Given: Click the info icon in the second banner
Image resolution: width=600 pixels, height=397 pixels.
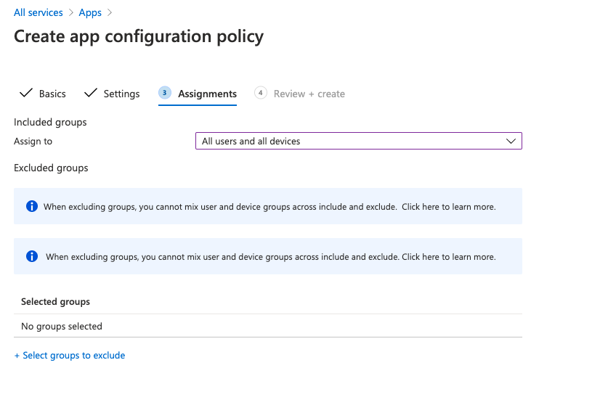Looking at the screenshot, I should (31, 256).
